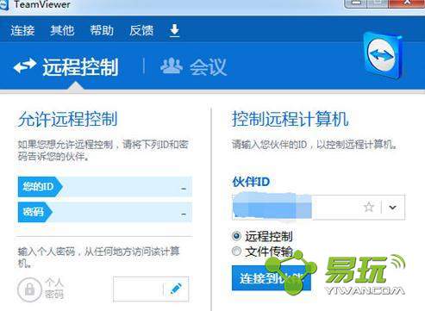Image resolution: width=425 pixels, height=311 pixels.
Task: Click the TeamViewer logo in the header
Action: 383,55
